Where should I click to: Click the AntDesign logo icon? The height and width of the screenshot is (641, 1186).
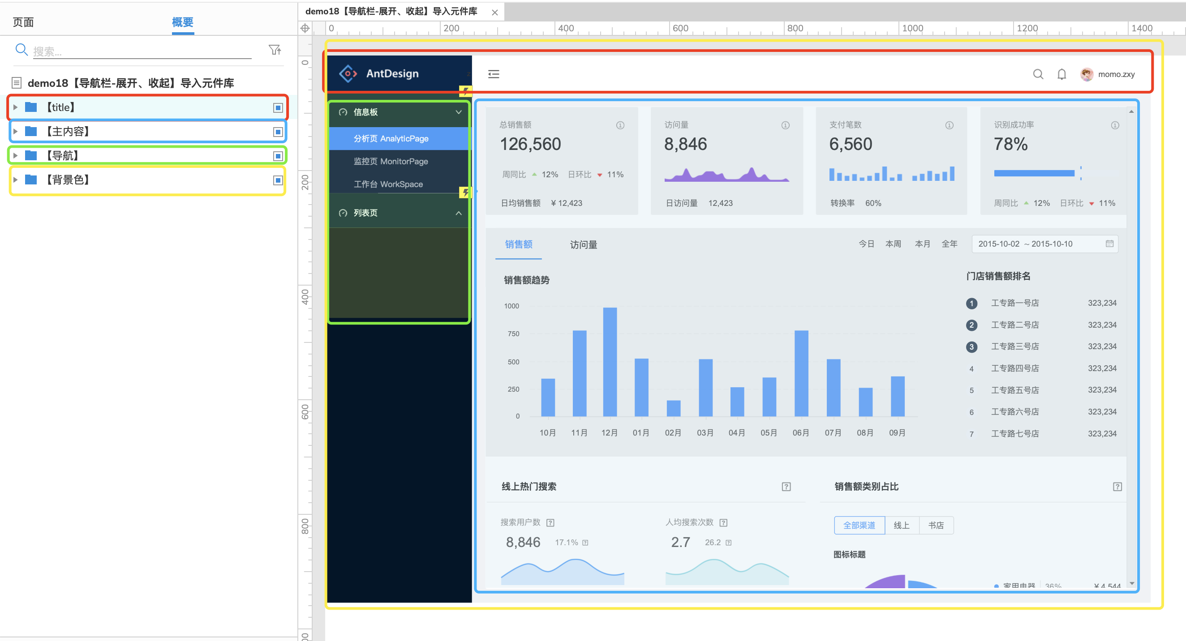click(348, 73)
